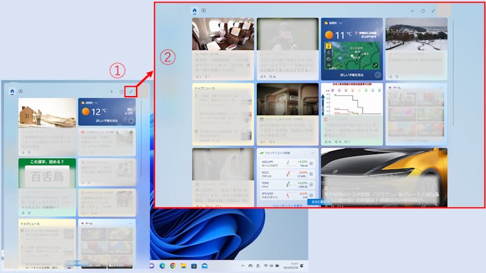Launch Google Chrome from taskbar
The width and height of the screenshot is (486, 273).
pos(173,266)
